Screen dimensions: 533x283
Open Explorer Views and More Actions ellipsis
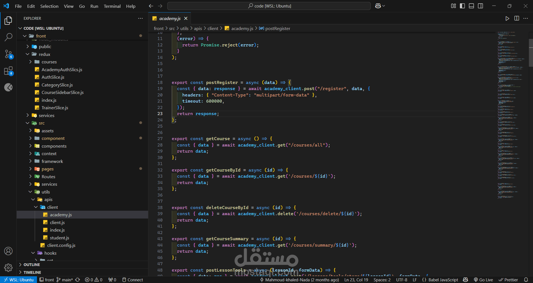click(x=140, y=18)
